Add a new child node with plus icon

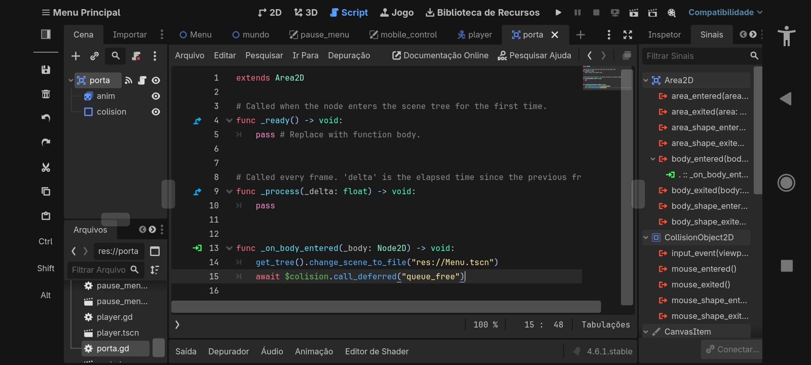coord(76,56)
